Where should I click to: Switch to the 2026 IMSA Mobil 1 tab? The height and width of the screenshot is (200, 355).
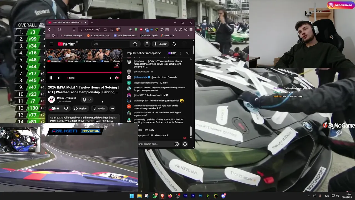tap(67, 22)
